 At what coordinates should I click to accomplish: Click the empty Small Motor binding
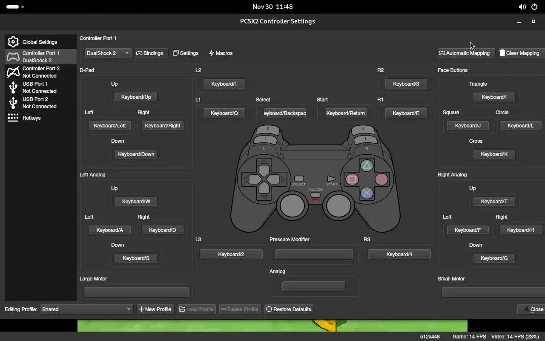click(x=493, y=292)
